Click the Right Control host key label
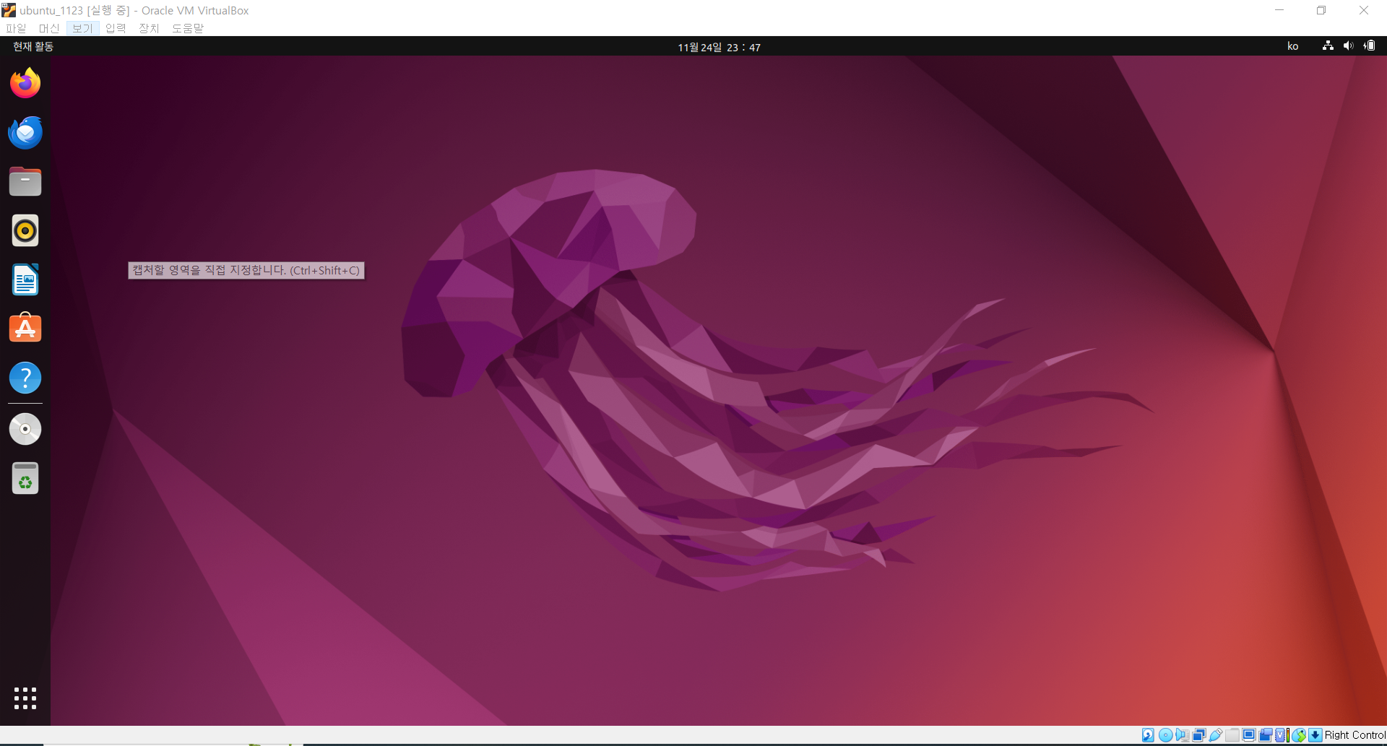Screen dimensions: 1387x746 click(1355, 735)
